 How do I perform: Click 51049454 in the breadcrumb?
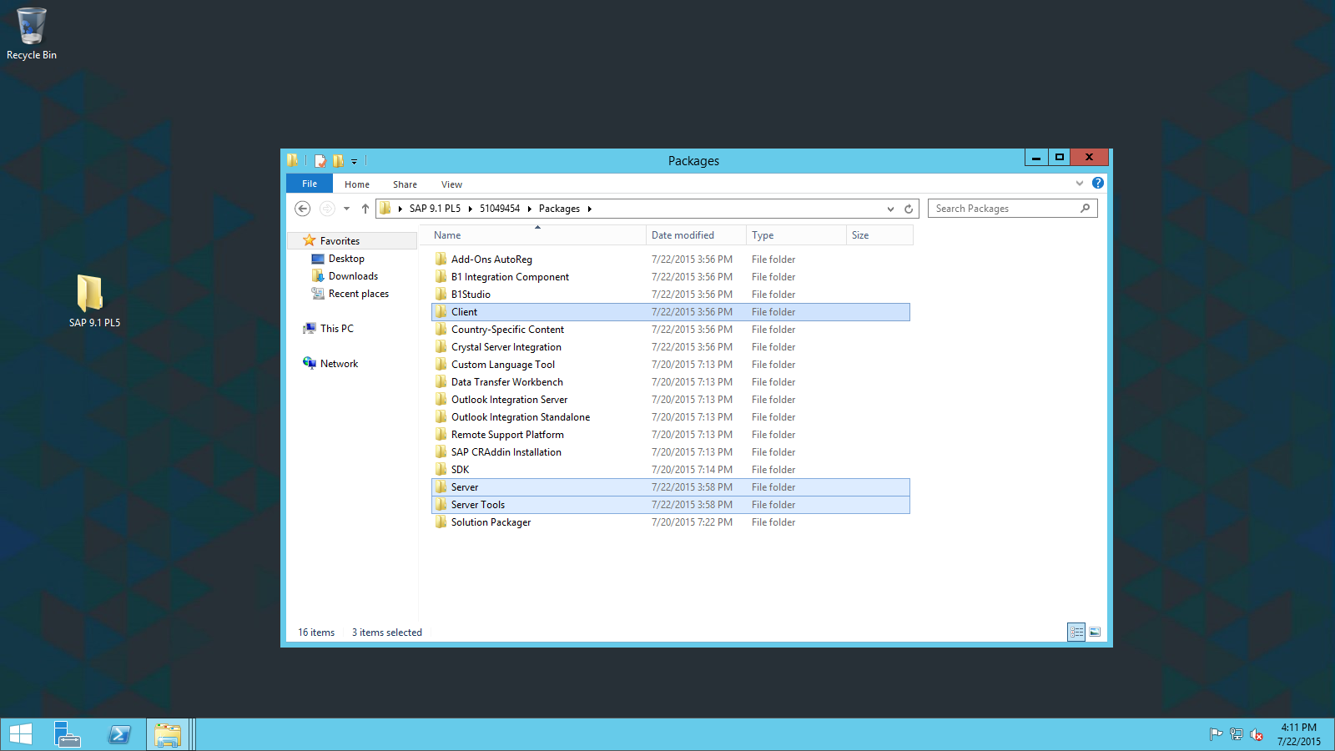pos(499,209)
